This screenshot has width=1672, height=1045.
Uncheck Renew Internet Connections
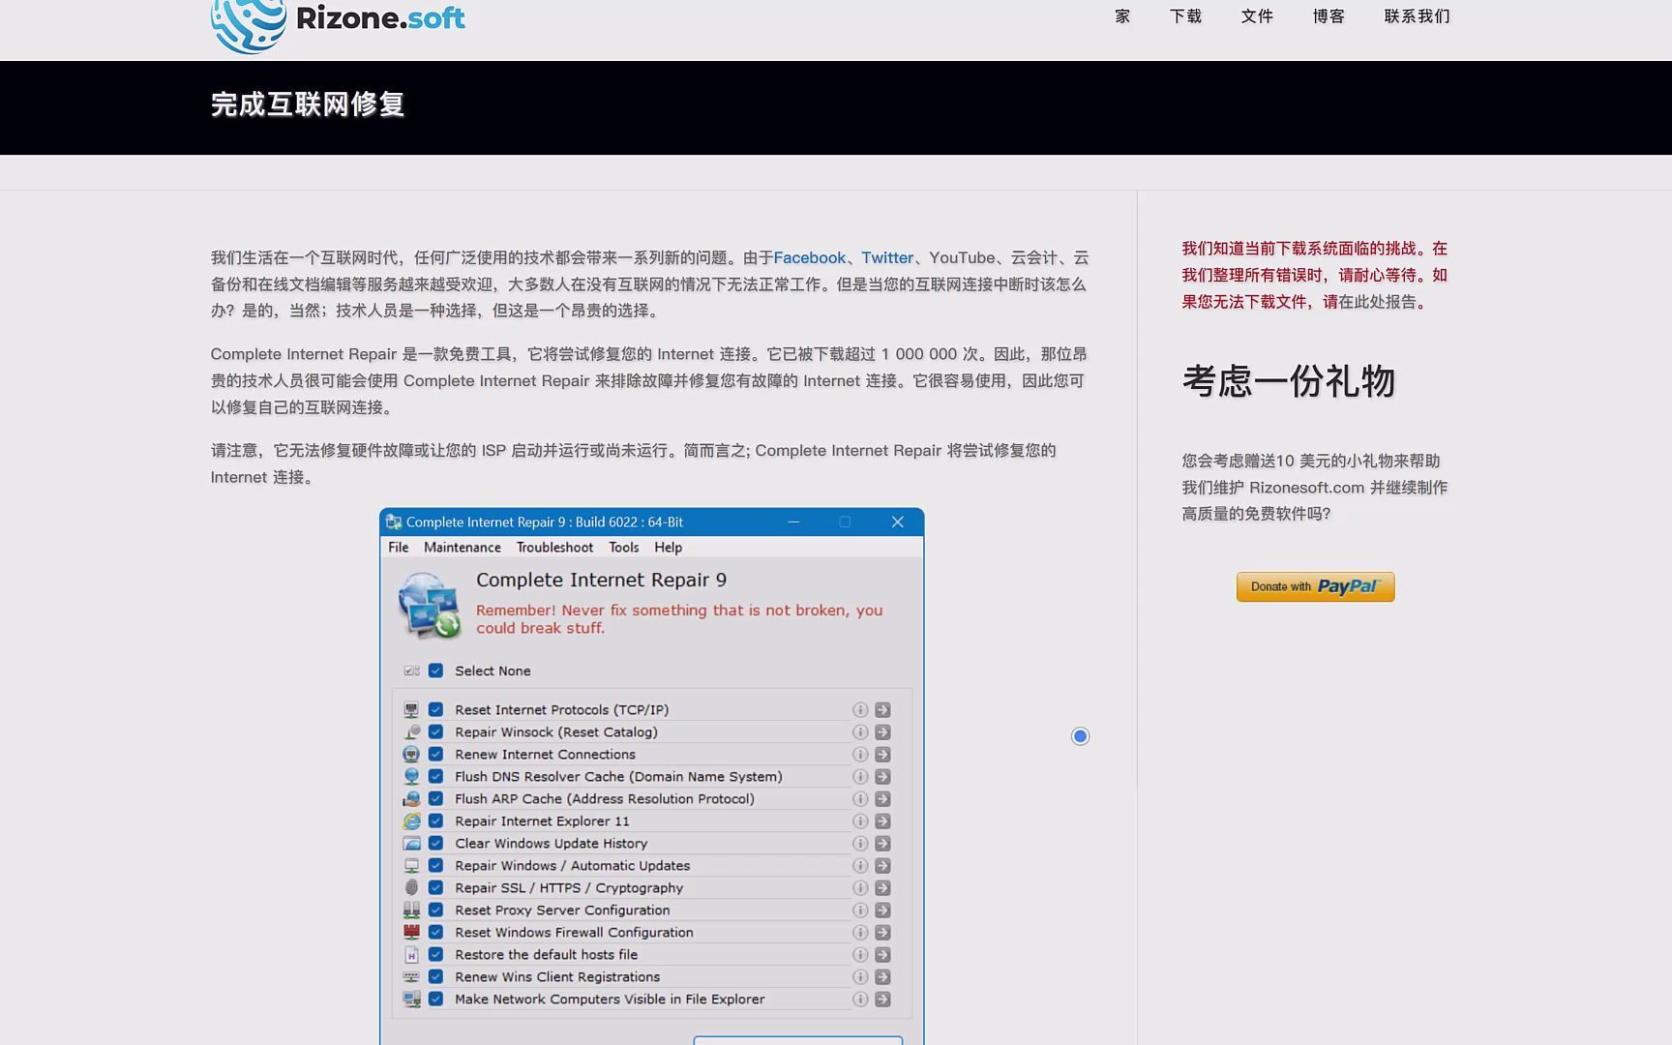435,755
